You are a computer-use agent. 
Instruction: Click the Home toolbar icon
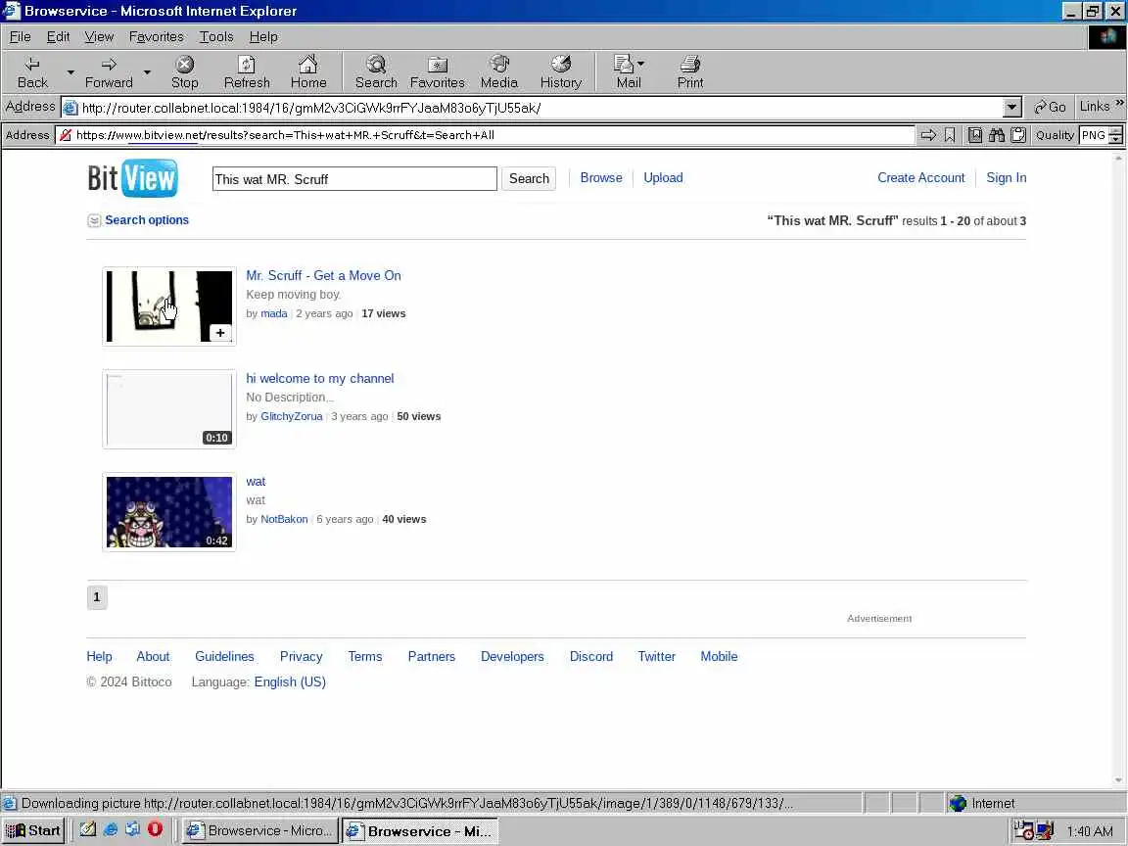(308, 71)
